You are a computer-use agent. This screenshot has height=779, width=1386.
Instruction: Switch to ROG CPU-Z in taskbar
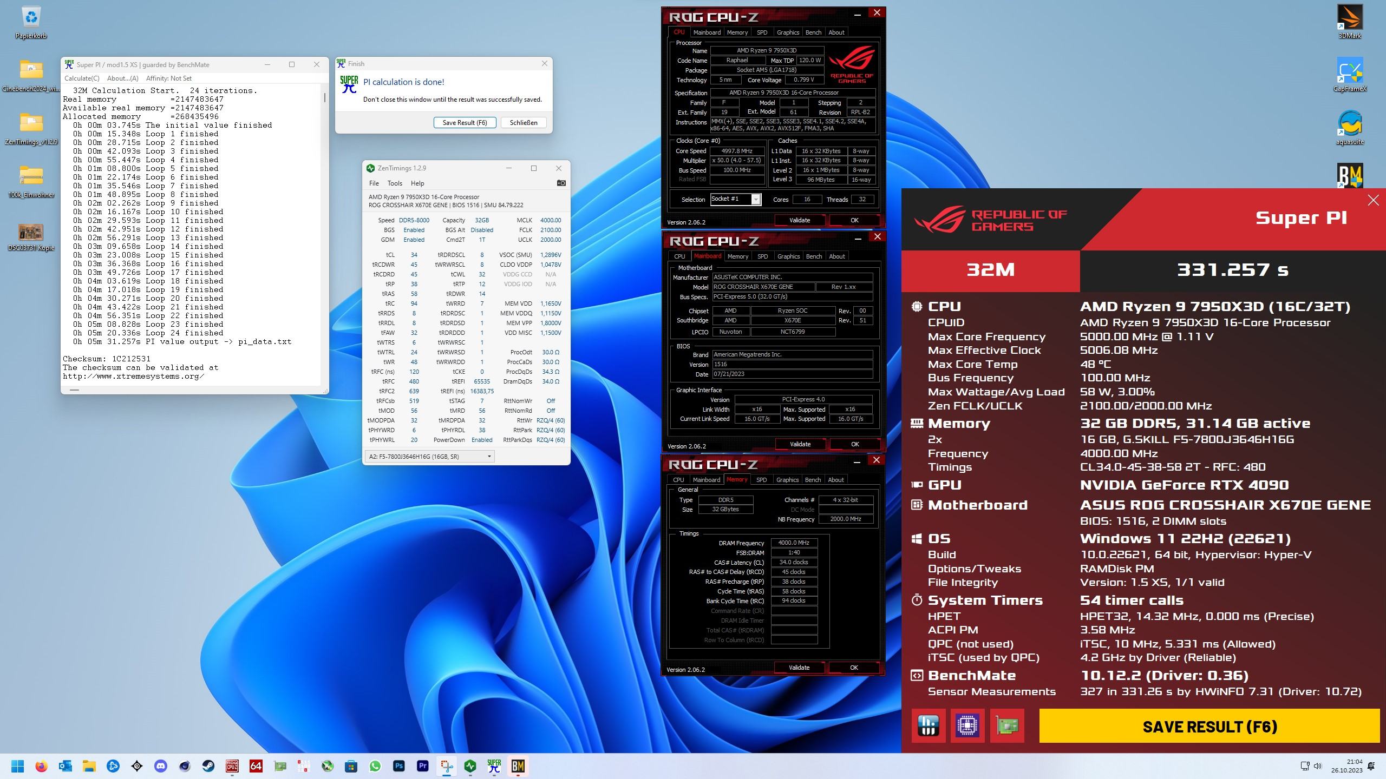(232, 766)
